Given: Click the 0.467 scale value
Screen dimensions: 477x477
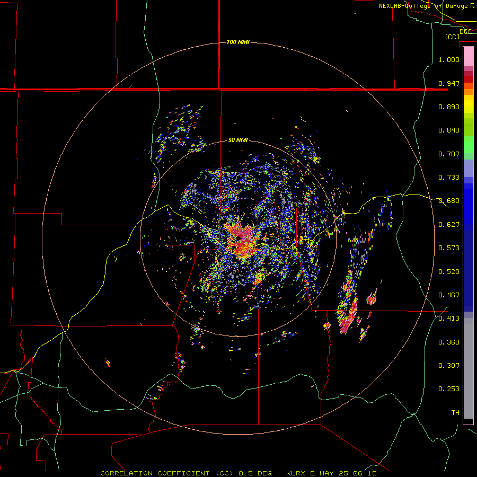Looking at the screenshot, I should [x=449, y=295].
